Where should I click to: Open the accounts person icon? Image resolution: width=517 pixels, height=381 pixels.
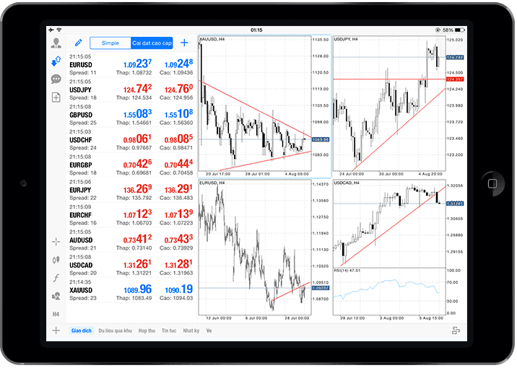56,43
